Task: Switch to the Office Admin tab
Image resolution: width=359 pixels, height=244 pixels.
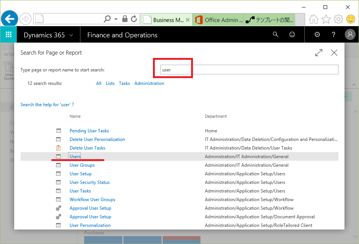Action: [x=218, y=20]
